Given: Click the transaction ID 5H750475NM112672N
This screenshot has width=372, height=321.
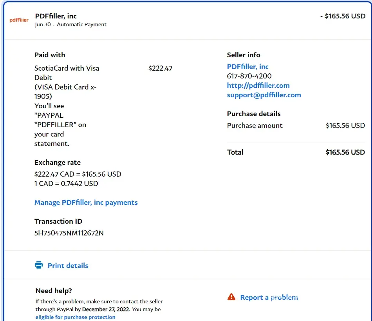Looking at the screenshot, I should [x=69, y=233].
